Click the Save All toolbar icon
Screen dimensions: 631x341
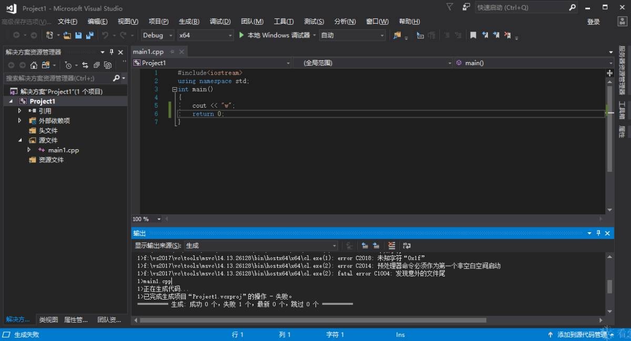(89, 35)
